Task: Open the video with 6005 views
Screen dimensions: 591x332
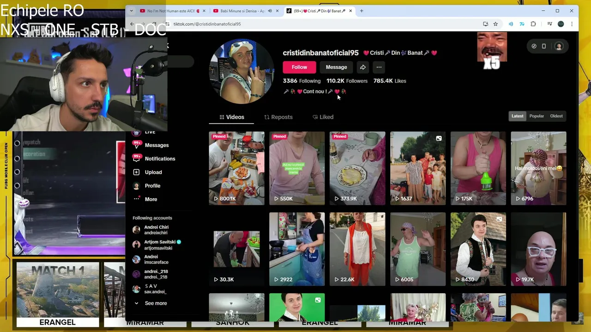Action: (x=418, y=249)
